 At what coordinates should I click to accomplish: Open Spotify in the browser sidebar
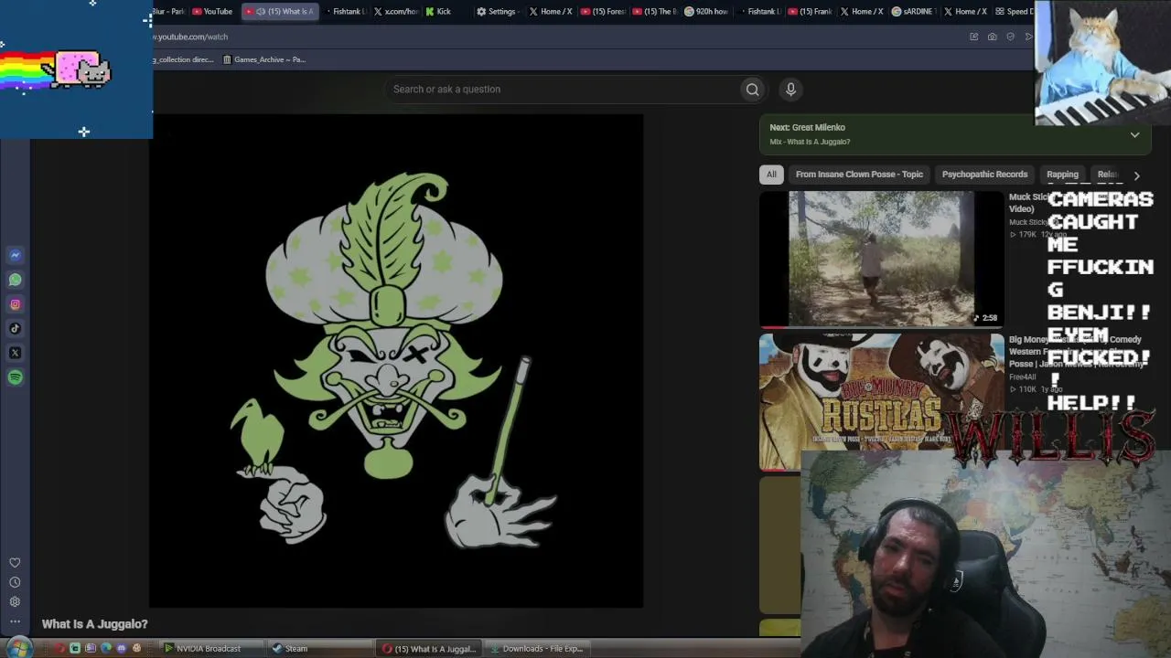(15, 377)
